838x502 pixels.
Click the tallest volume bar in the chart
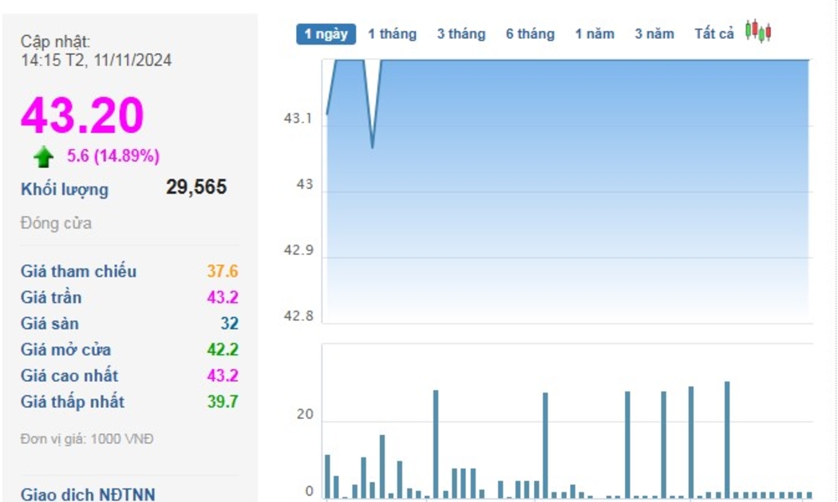coord(727,438)
